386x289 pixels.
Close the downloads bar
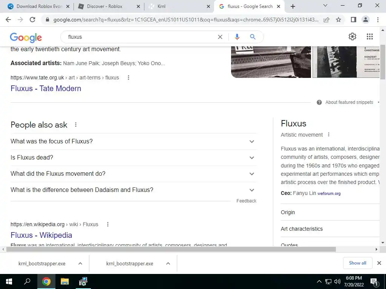click(379, 263)
